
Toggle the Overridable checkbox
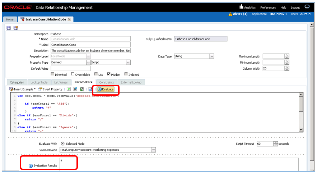(73, 74)
